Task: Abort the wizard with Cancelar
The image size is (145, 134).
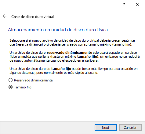Action: pyautogui.click(x=130, y=128)
